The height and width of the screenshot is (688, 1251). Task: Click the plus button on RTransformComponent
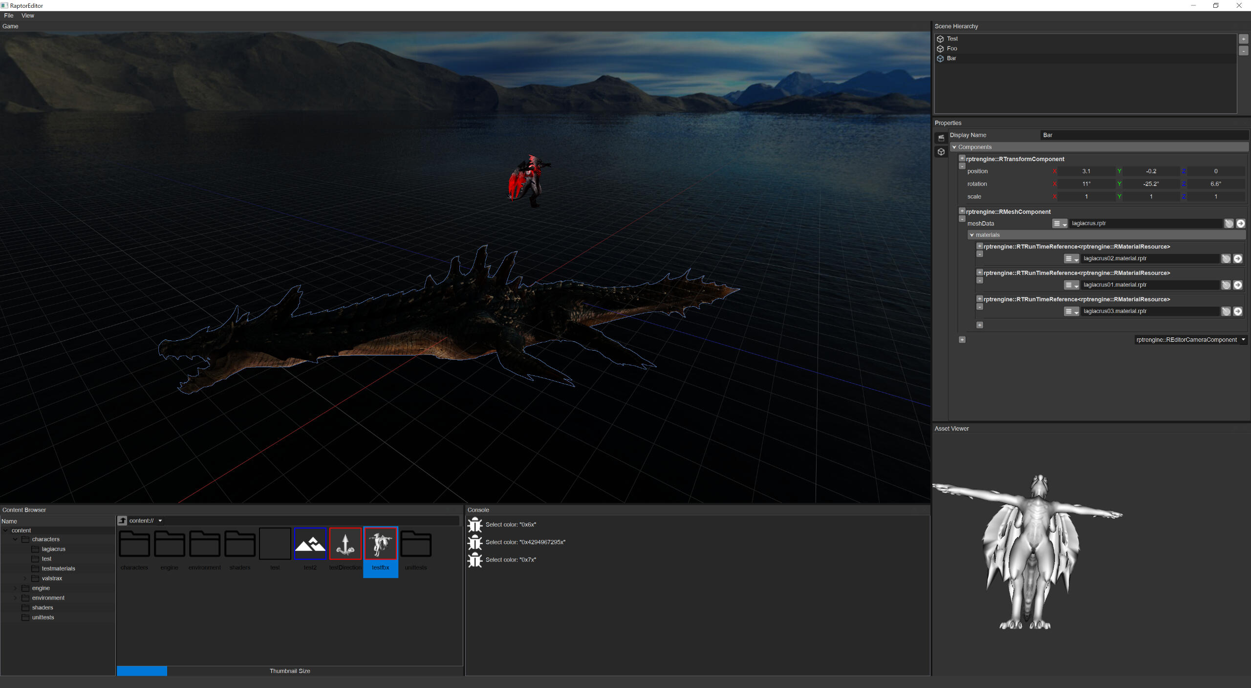click(962, 158)
